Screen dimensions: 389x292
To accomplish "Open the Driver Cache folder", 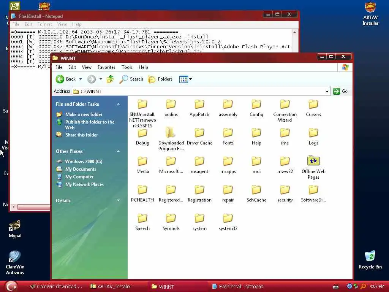I will (199, 136).
